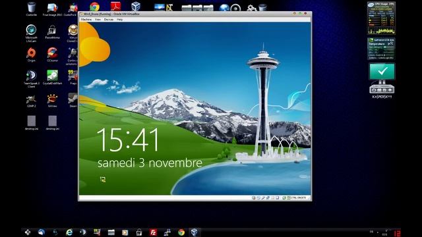Open Internet Explorer from the taskbar
This screenshot has height=237, width=422.
[x=69, y=232]
